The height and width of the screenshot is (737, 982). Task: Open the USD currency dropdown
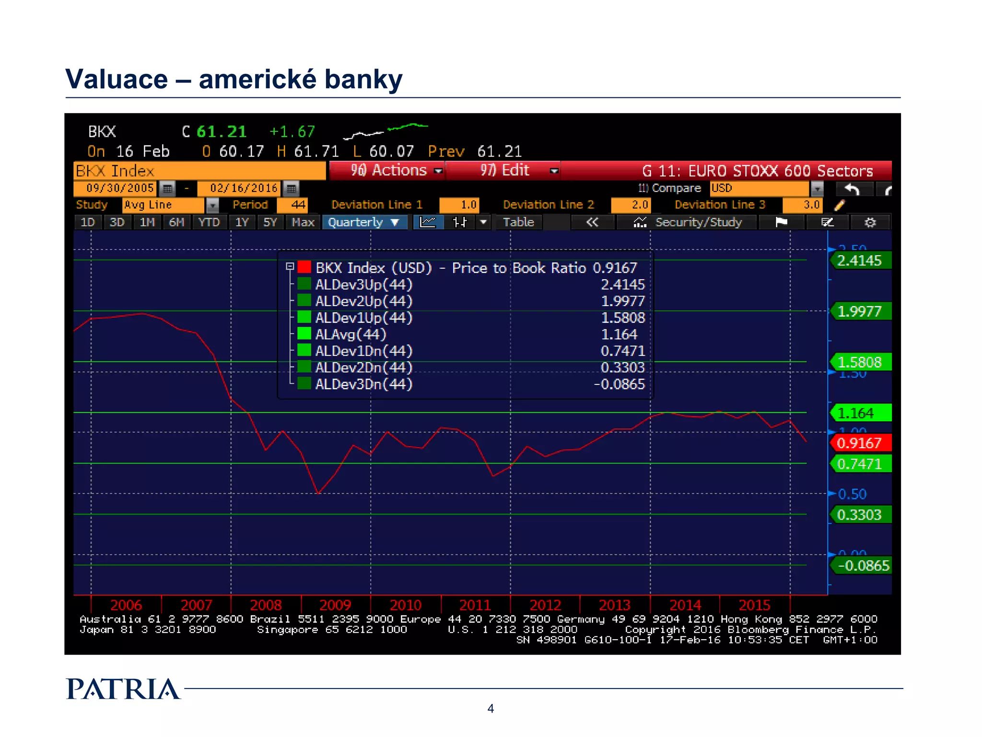point(818,189)
